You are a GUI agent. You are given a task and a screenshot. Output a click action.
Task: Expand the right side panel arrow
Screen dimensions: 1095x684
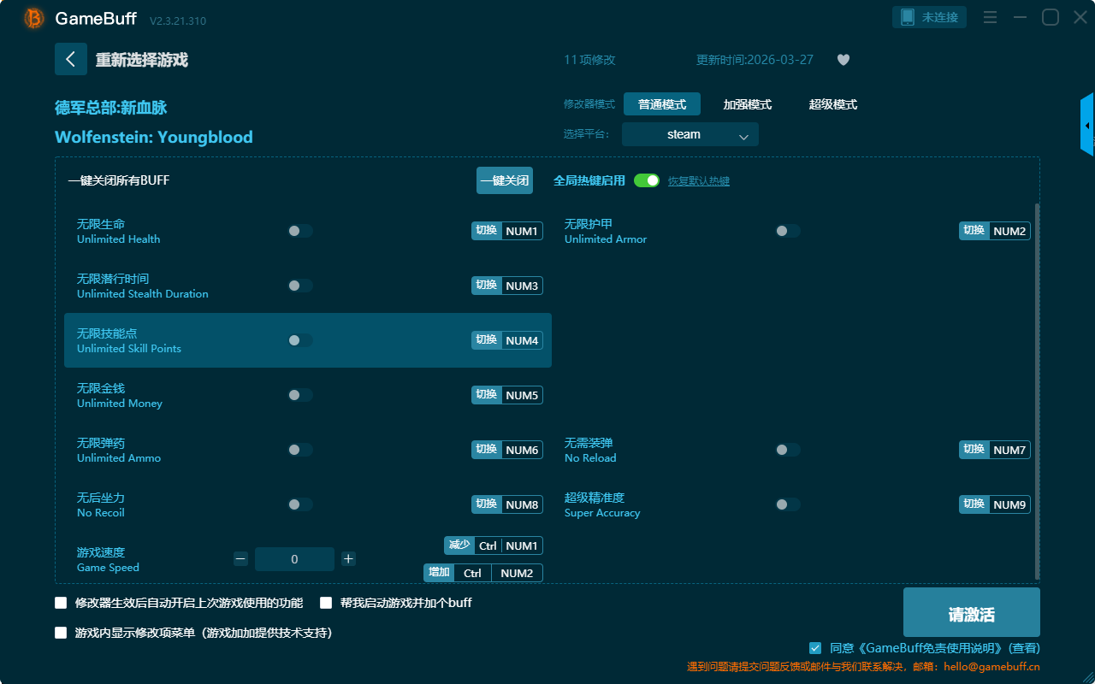[1087, 126]
